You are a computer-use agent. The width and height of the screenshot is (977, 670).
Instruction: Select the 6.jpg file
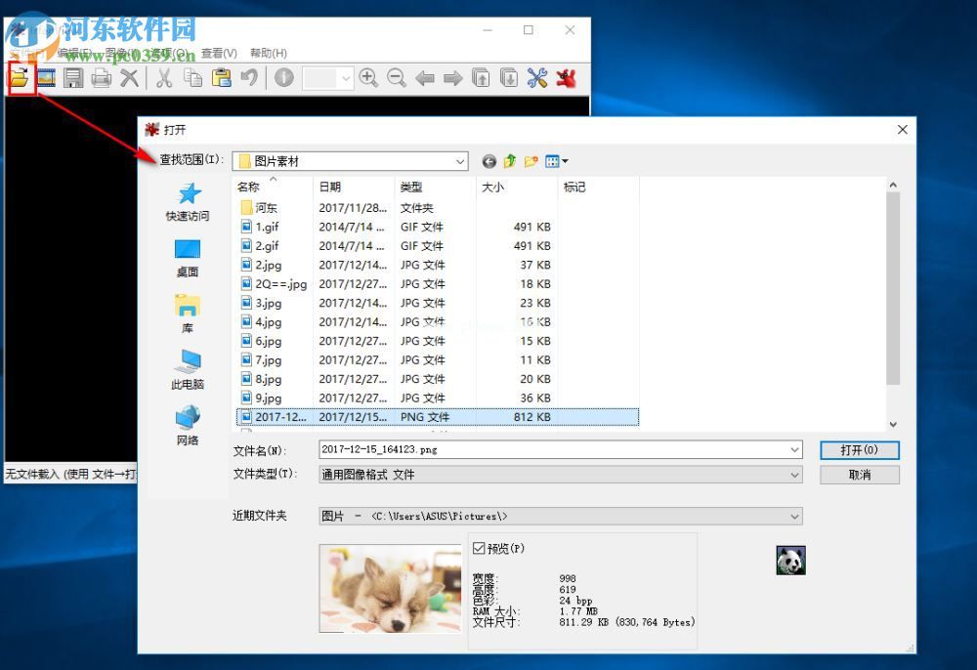click(437, 341)
